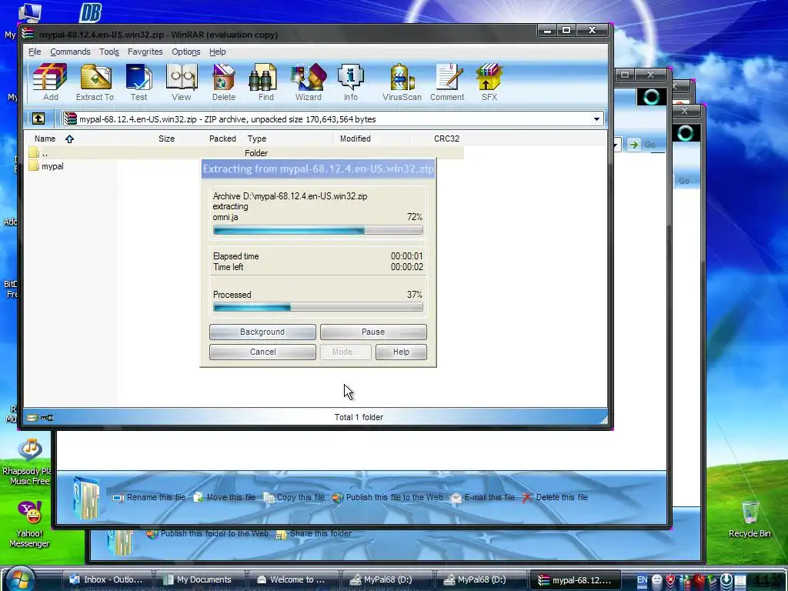Pause the extraction
Screen dimensions: 788x591
373,332
